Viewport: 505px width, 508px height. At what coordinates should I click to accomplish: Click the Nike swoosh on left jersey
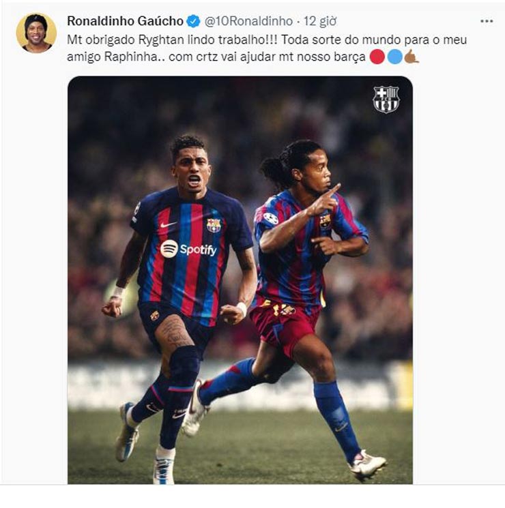click(x=168, y=224)
